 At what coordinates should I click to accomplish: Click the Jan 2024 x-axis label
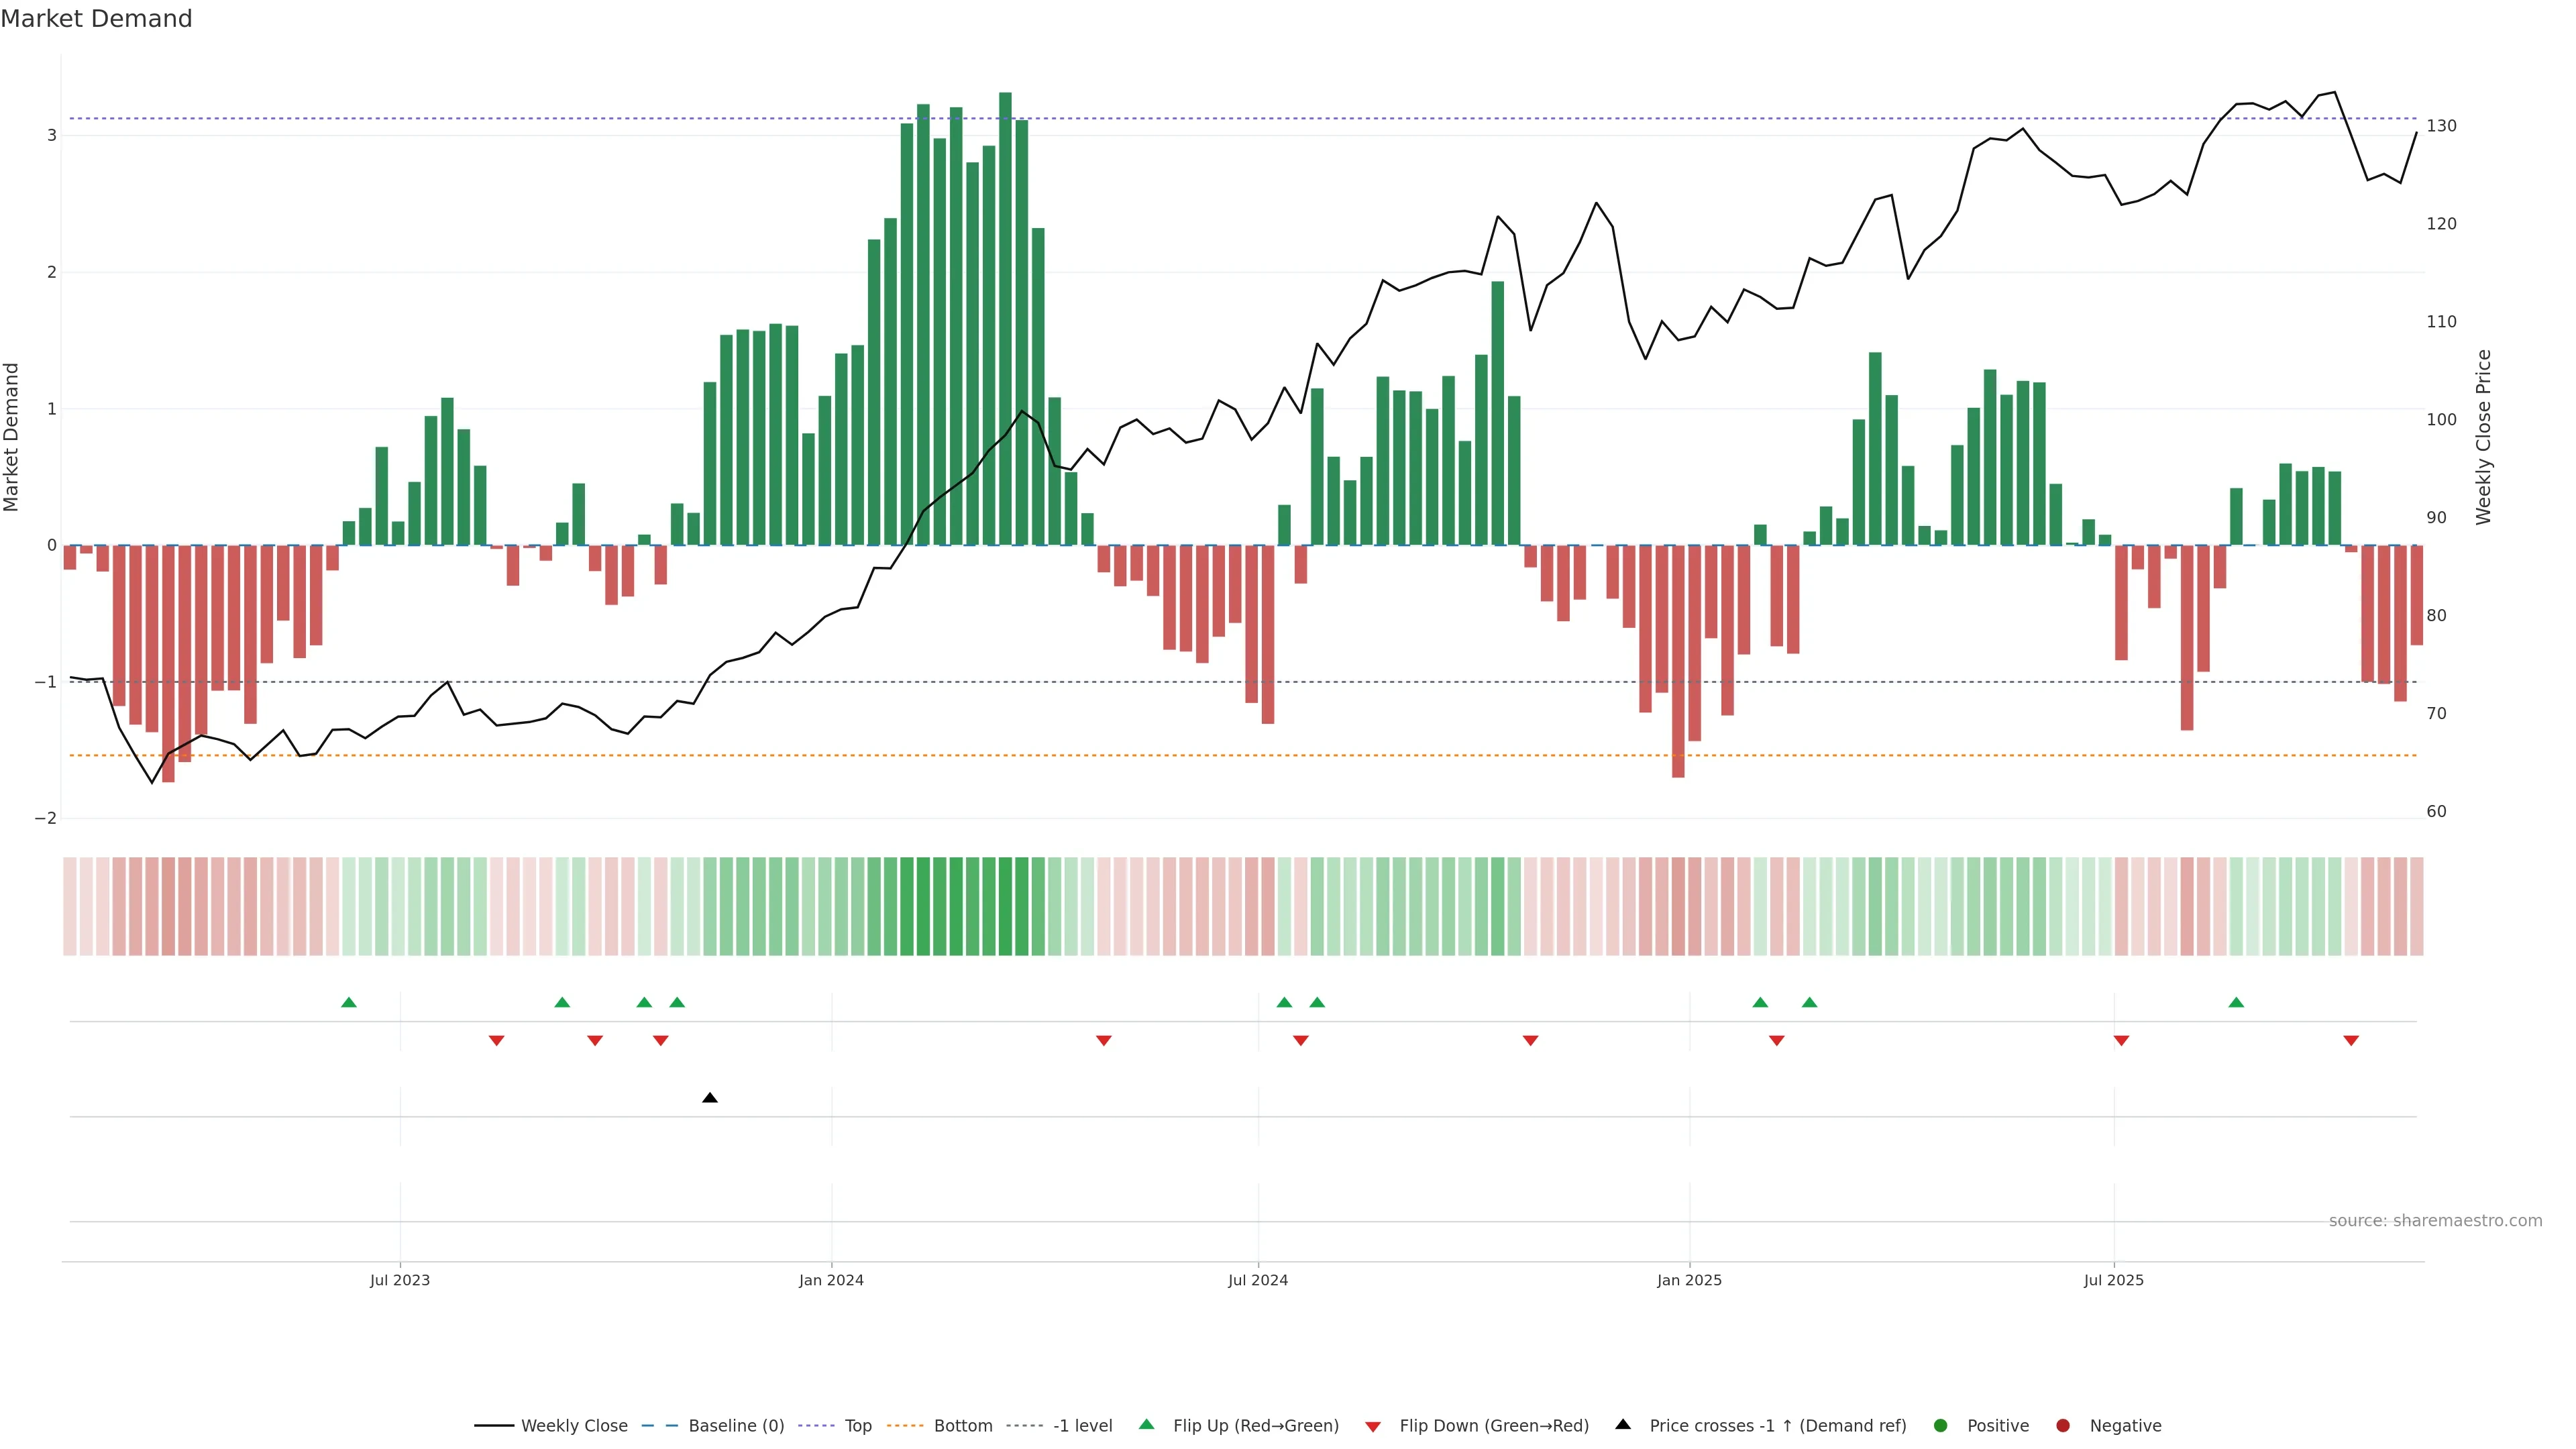pos(831,1281)
